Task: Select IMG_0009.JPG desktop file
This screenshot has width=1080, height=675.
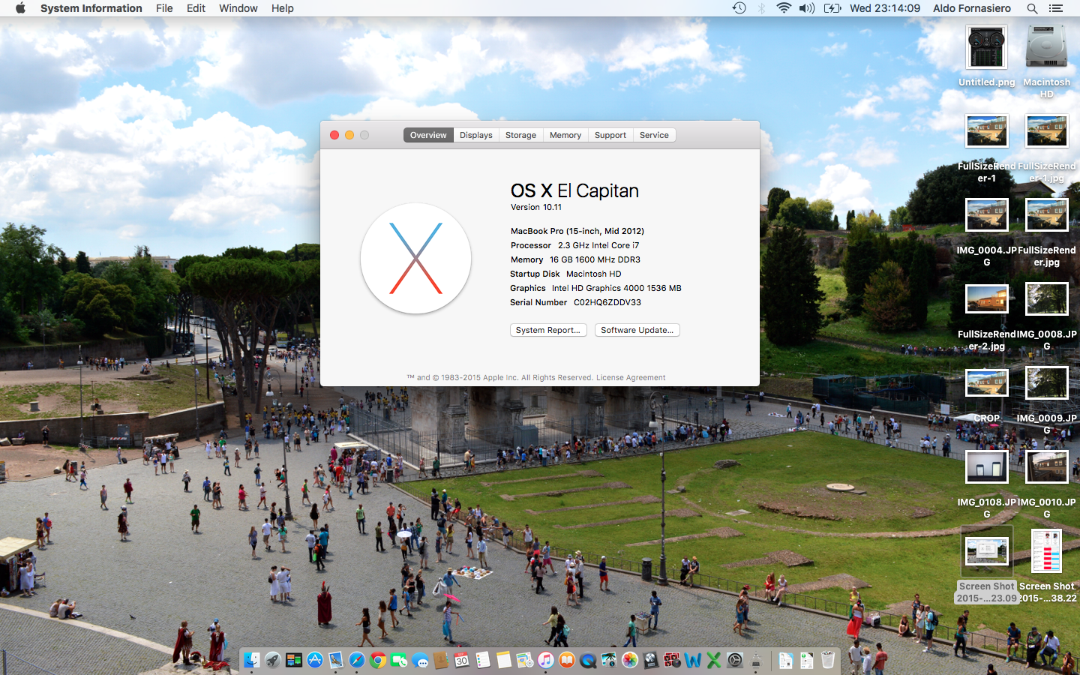Action: pos(1047,400)
